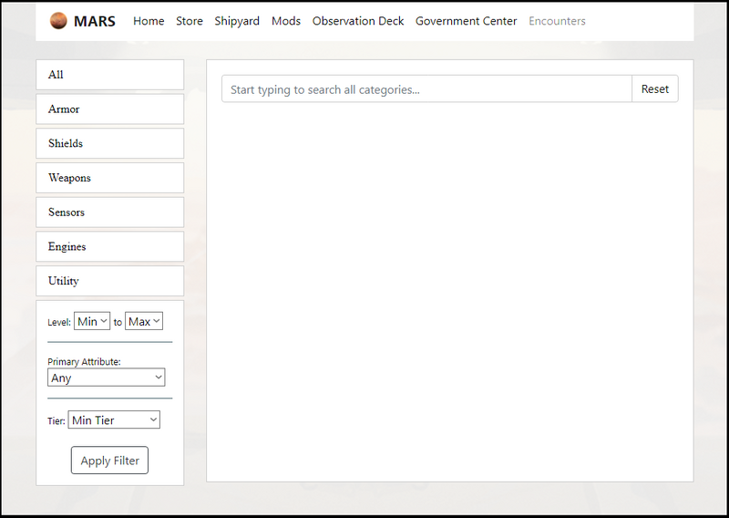Click the Reset search button
729x518 pixels.
[x=654, y=88]
